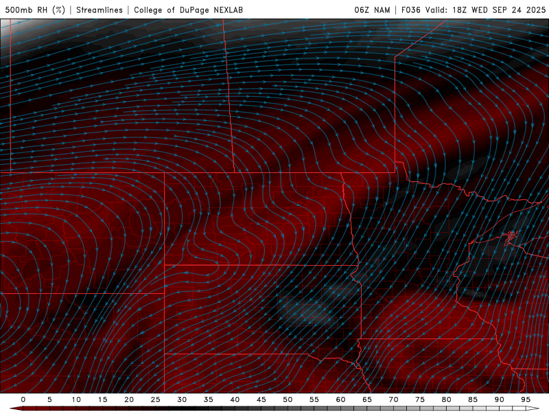
Task: Click the 'Valid: 18Z WED SEP 24 2025' text
Action: click(486, 10)
